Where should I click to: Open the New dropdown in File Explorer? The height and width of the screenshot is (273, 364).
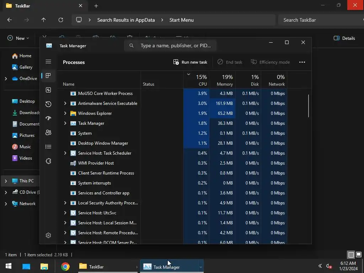tap(18, 38)
